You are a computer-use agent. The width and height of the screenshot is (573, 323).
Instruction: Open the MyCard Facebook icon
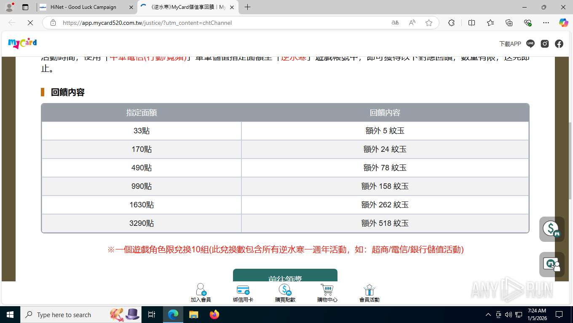tap(559, 44)
